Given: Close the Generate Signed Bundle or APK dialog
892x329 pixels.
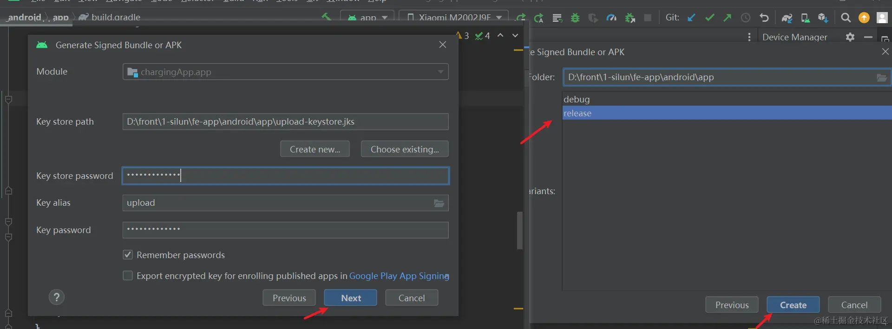Looking at the screenshot, I should (443, 44).
